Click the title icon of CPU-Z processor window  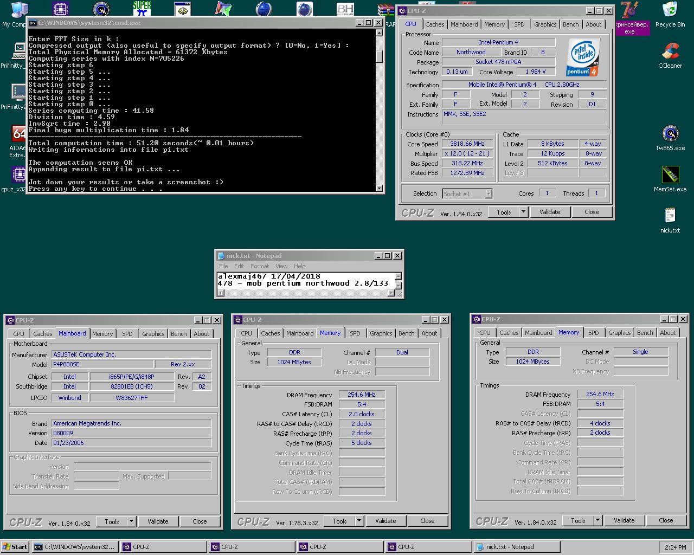[x=402, y=11]
